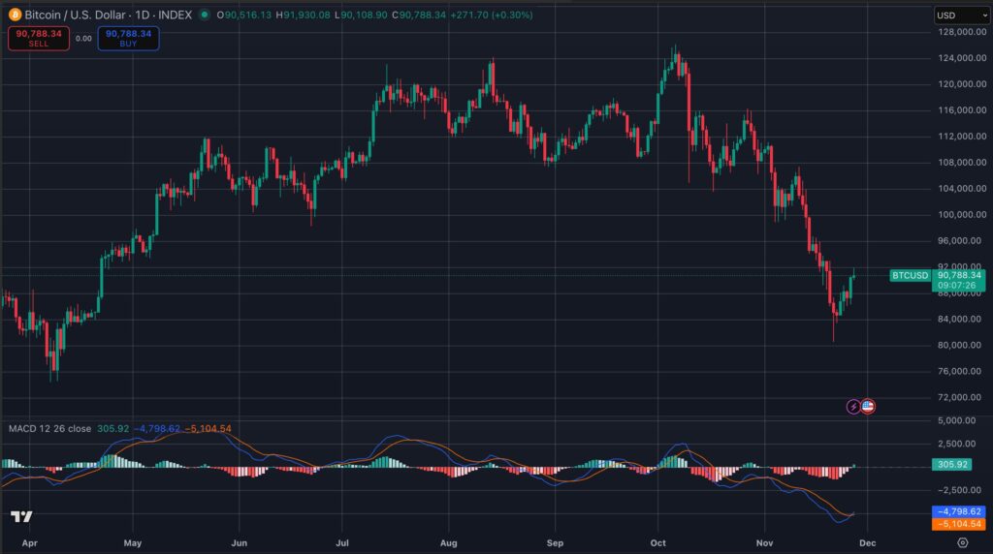Screen dimensions: 993x554
Task: Click the 5,000.00 MACD axis label
Action: click(x=956, y=420)
